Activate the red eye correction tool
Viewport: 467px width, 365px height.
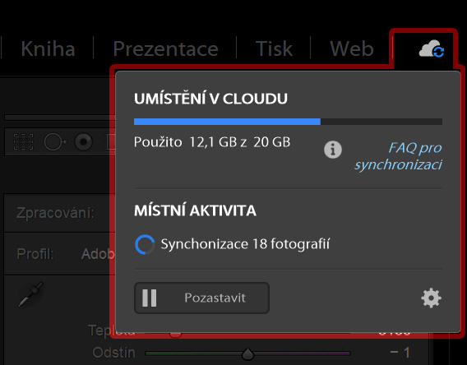(83, 141)
